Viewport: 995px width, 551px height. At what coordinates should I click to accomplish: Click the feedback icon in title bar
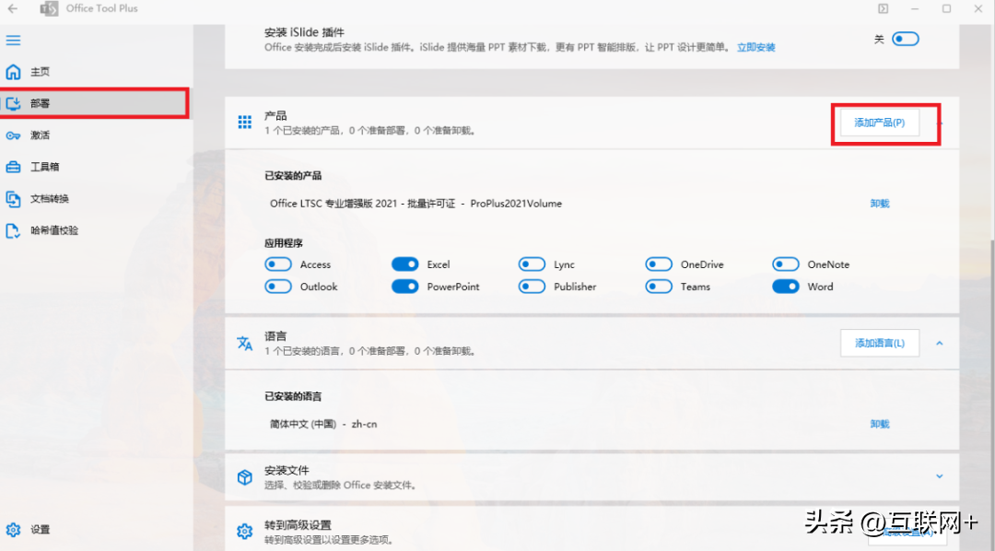coord(884,9)
